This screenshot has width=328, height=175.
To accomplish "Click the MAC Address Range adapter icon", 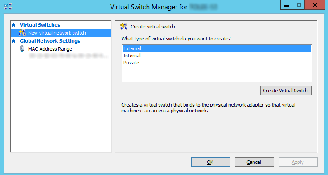I will point(22,49).
